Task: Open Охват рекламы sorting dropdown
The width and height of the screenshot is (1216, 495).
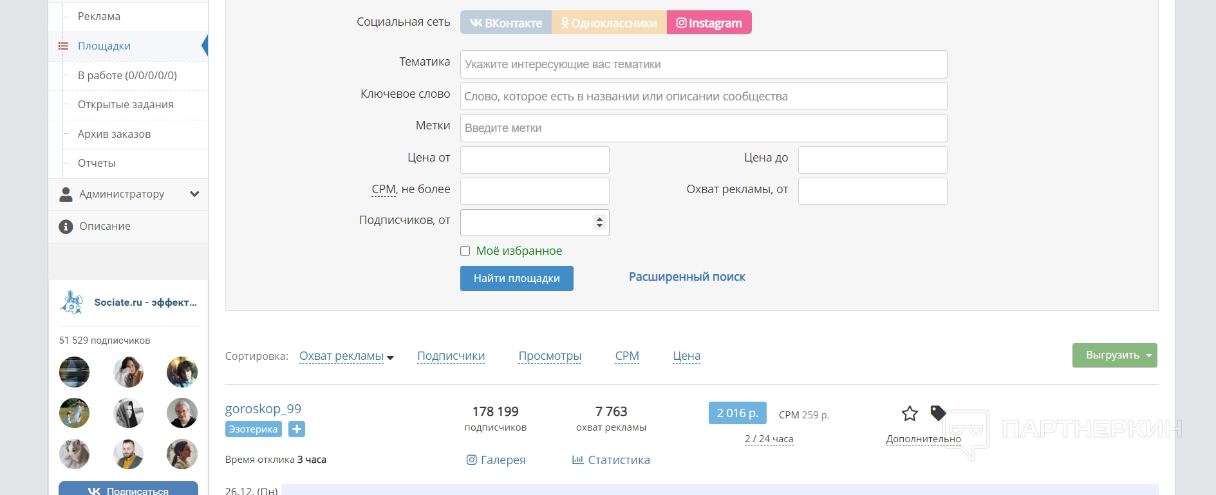Action: (x=346, y=357)
